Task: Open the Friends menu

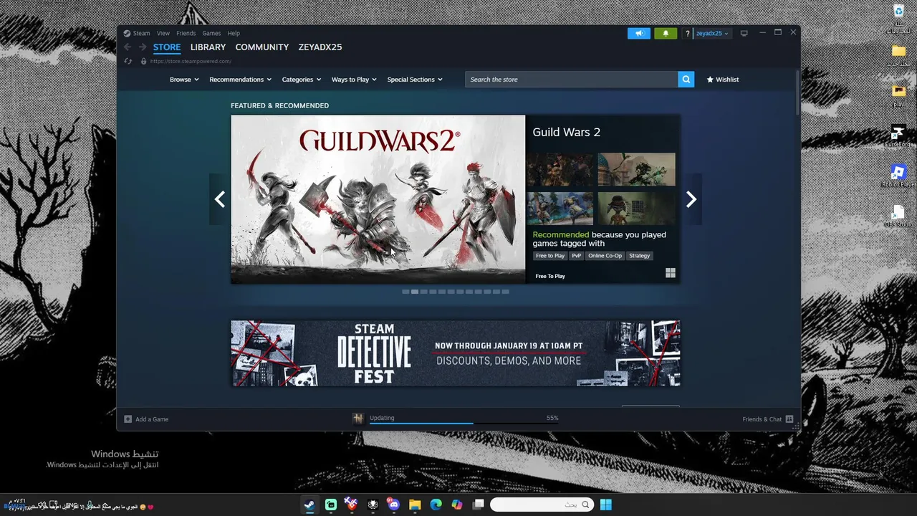Action: 186,33
